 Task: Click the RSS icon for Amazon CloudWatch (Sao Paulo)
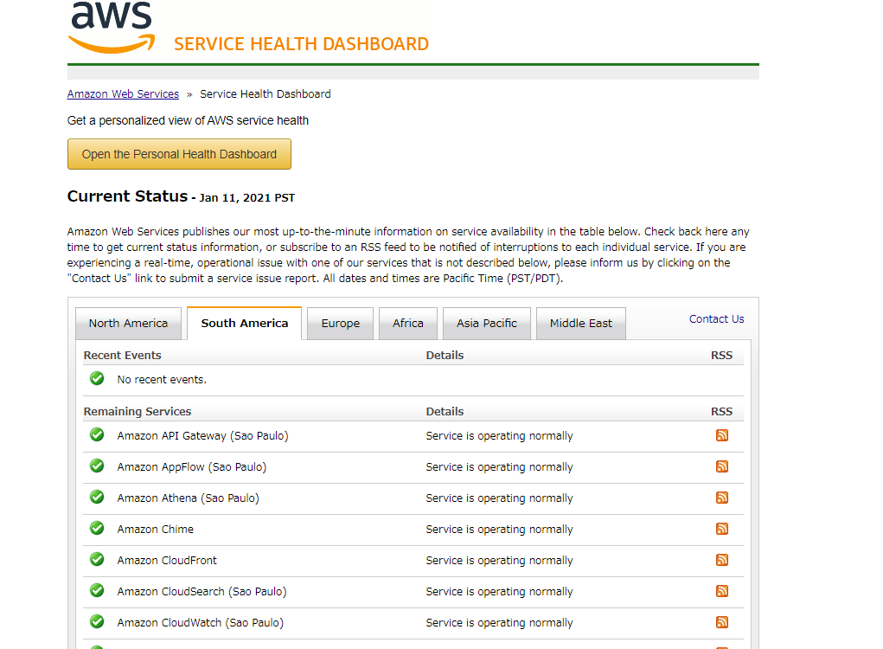click(x=722, y=622)
